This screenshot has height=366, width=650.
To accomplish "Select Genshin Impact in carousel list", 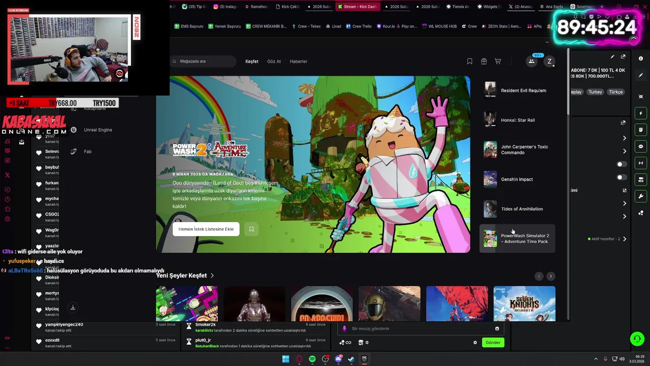I will click(x=517, y=179).
